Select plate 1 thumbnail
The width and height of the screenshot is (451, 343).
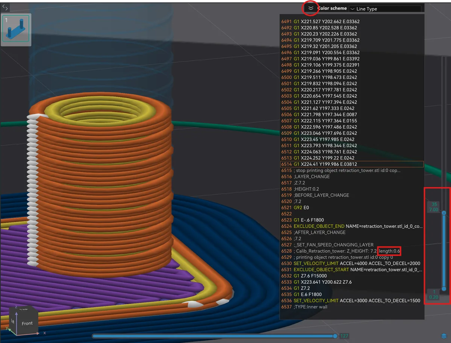pyautogui.click(x=16, y=29)
